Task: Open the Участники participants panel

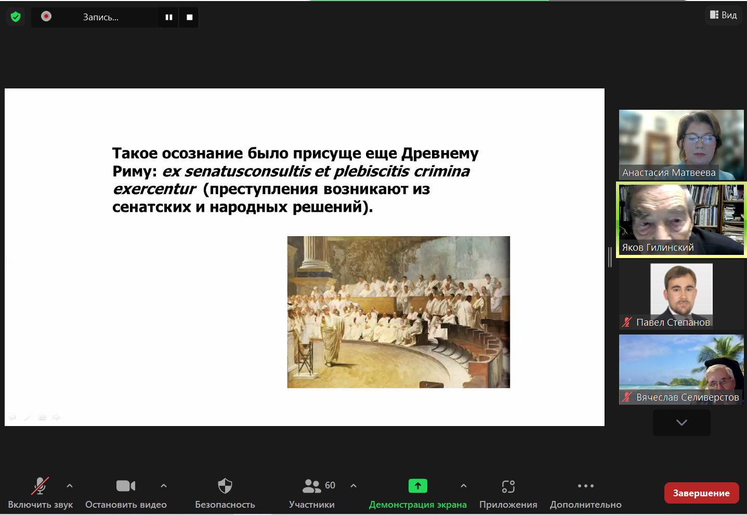Action: (x=312, y=493)
